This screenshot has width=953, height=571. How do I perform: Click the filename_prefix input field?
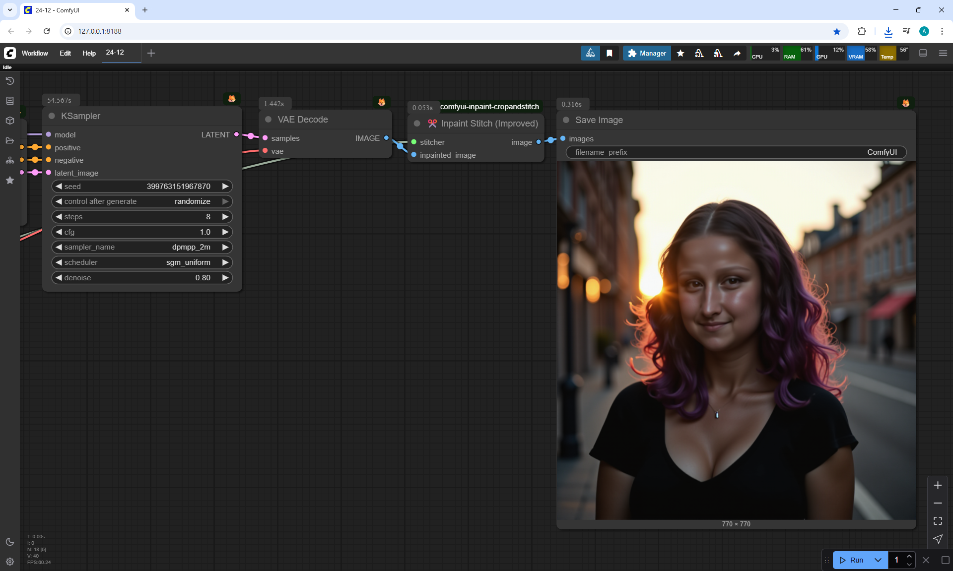[736, 152]
